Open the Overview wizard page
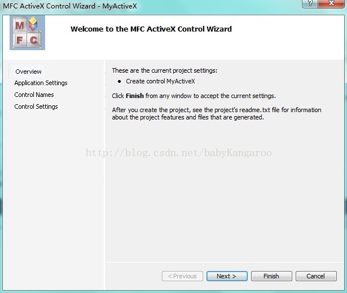This screenshot has height=293, width=347. point(28,72)
